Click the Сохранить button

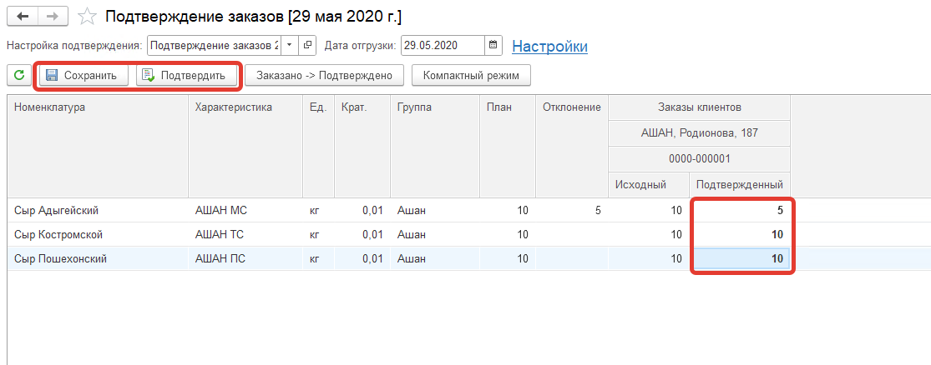click(82, 76)
